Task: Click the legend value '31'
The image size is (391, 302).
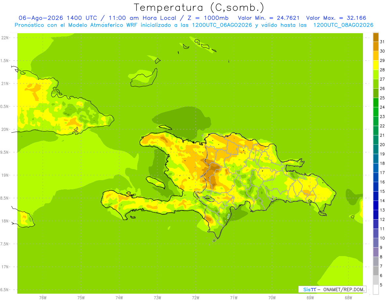Action: (382, 42)
